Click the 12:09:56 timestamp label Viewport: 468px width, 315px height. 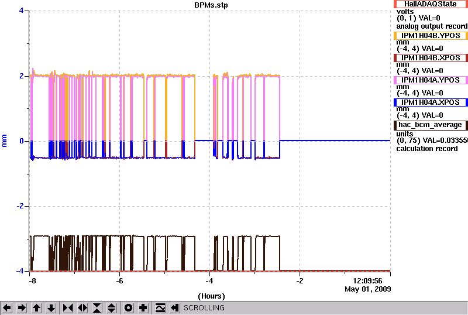(x=367, y=281)
